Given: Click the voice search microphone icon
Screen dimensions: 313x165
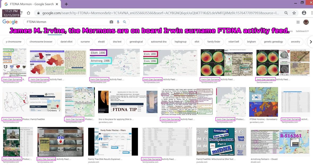Looking at the screenshot, I should point(118,22).
